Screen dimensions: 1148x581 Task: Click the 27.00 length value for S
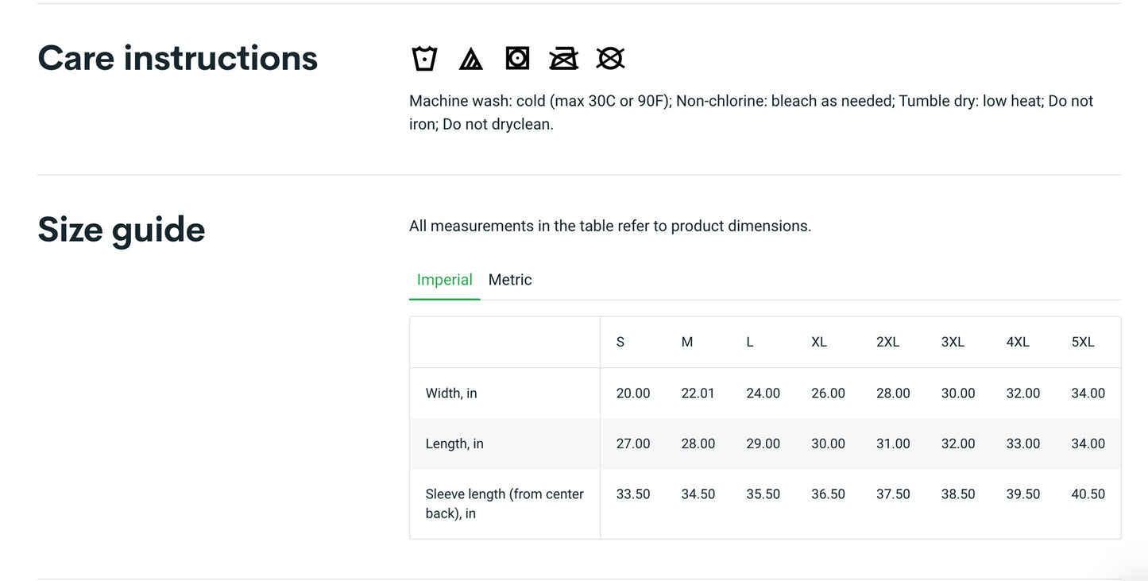[x=633, y=443]
